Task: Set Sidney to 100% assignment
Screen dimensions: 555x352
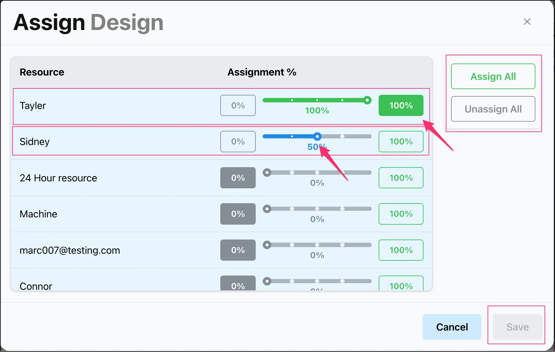Action: [401, 142]
